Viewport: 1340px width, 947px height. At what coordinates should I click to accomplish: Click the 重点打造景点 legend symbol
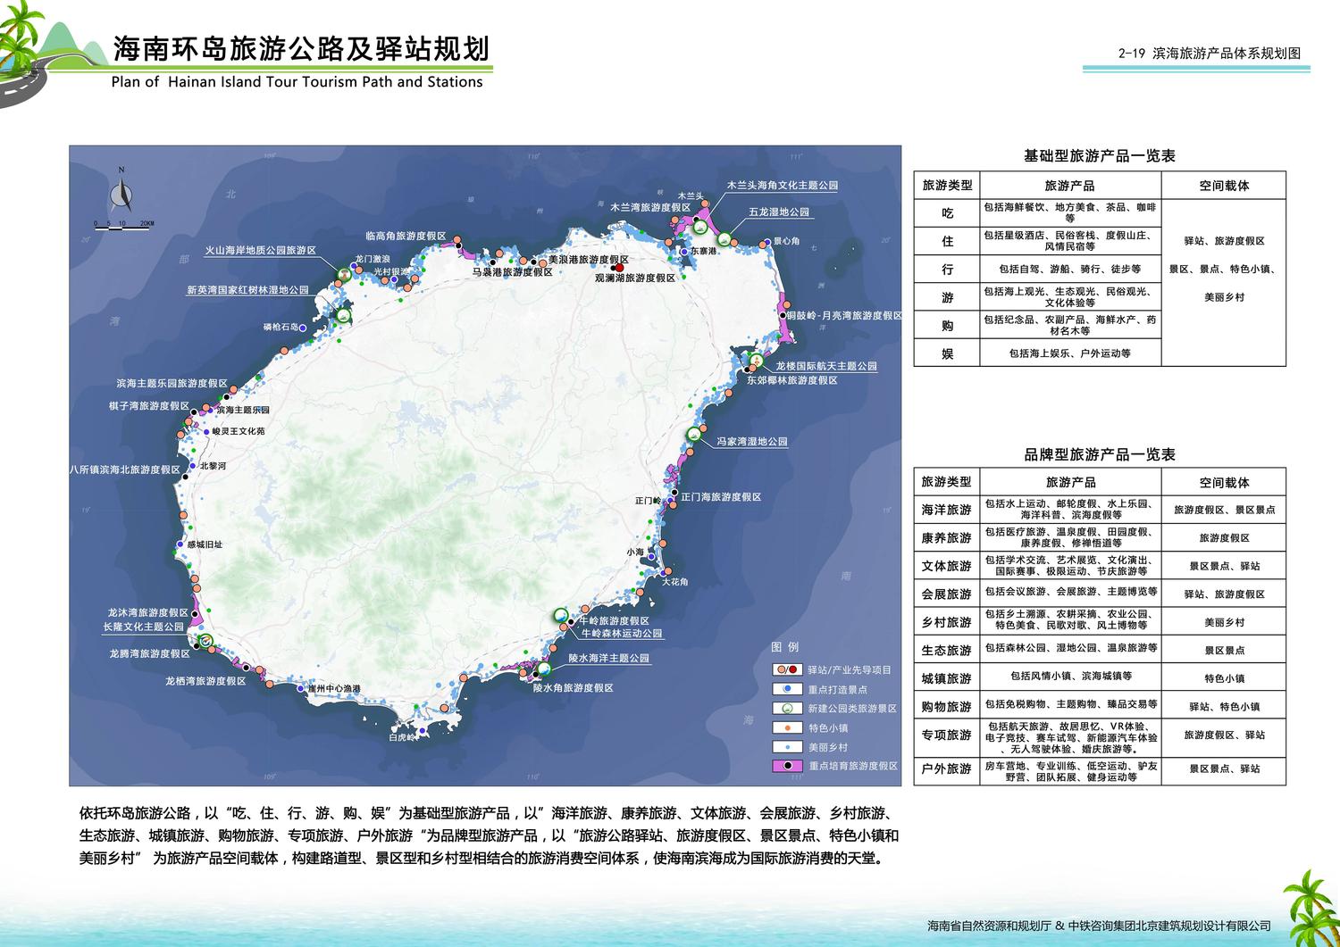(x=787, y=689)
